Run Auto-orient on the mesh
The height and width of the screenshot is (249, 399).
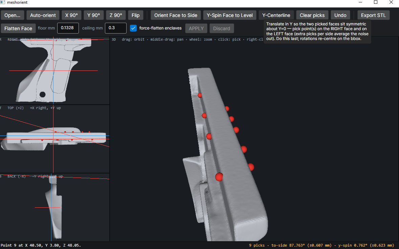[x=43, y=15]
